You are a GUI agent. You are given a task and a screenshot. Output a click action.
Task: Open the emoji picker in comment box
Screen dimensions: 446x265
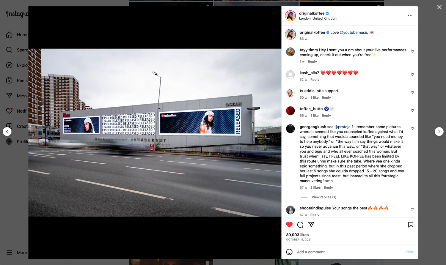pyautogui.click(x=289, y=252)
